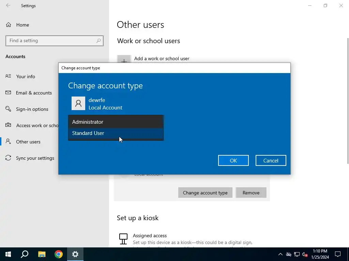Click the 'Local Account' label under dewrfe
This screenshot has height=261, width=349.
[x=106, y=108]
